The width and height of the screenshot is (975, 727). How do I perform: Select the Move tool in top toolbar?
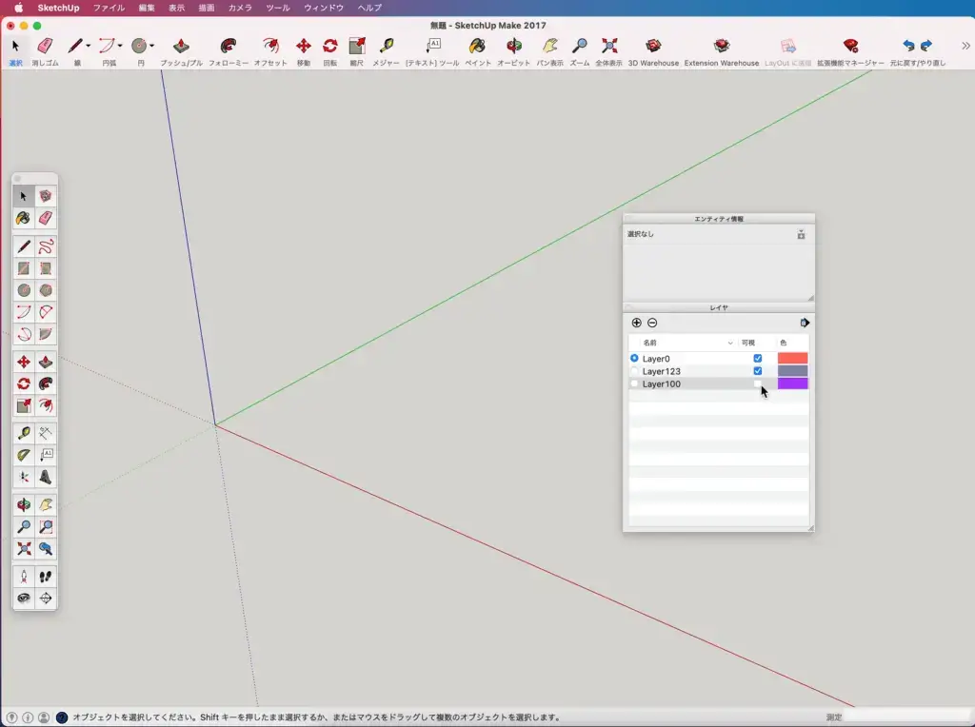[x=304, y=46]
